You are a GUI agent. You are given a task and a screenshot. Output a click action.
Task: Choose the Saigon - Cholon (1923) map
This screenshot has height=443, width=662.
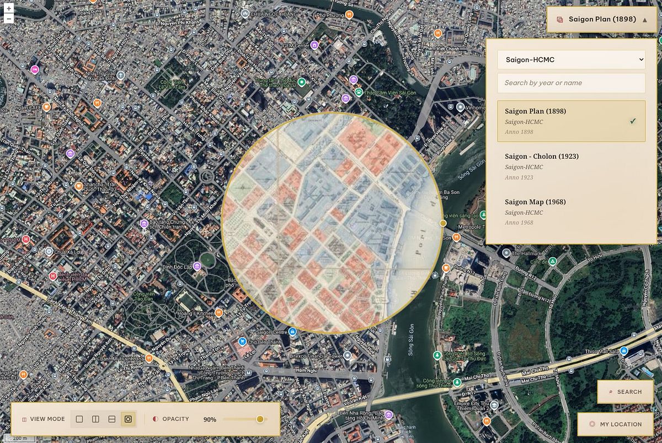tap(571, 166)
